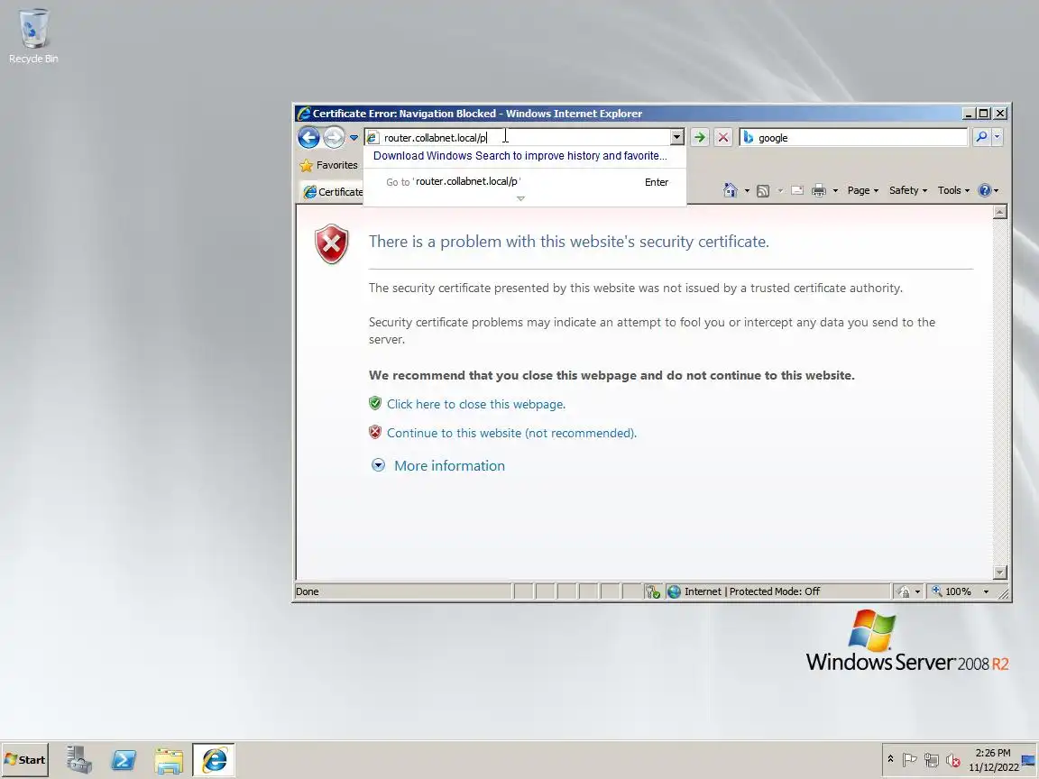Click the Print icon

click(819, 191)
